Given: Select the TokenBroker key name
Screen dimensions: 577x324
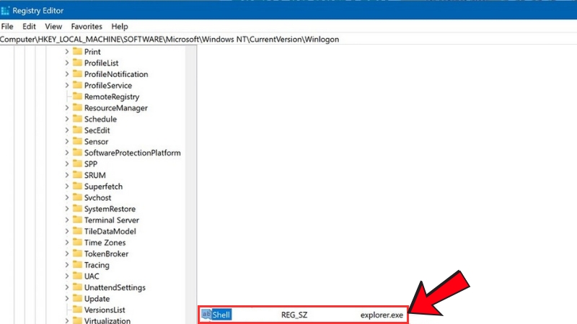Looking at the screenshot, I should pyautogui.click(x=106, y=253).
